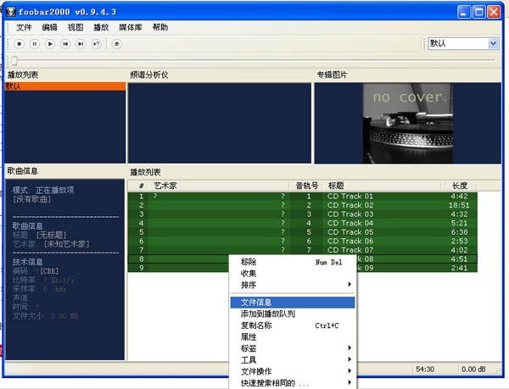509x389 pixels.
Task: Open the 视图 menu
Action: point(76,27)
